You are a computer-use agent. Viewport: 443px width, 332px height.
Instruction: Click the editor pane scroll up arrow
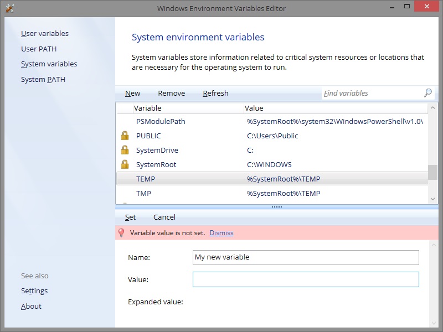[x=434, y=245]
